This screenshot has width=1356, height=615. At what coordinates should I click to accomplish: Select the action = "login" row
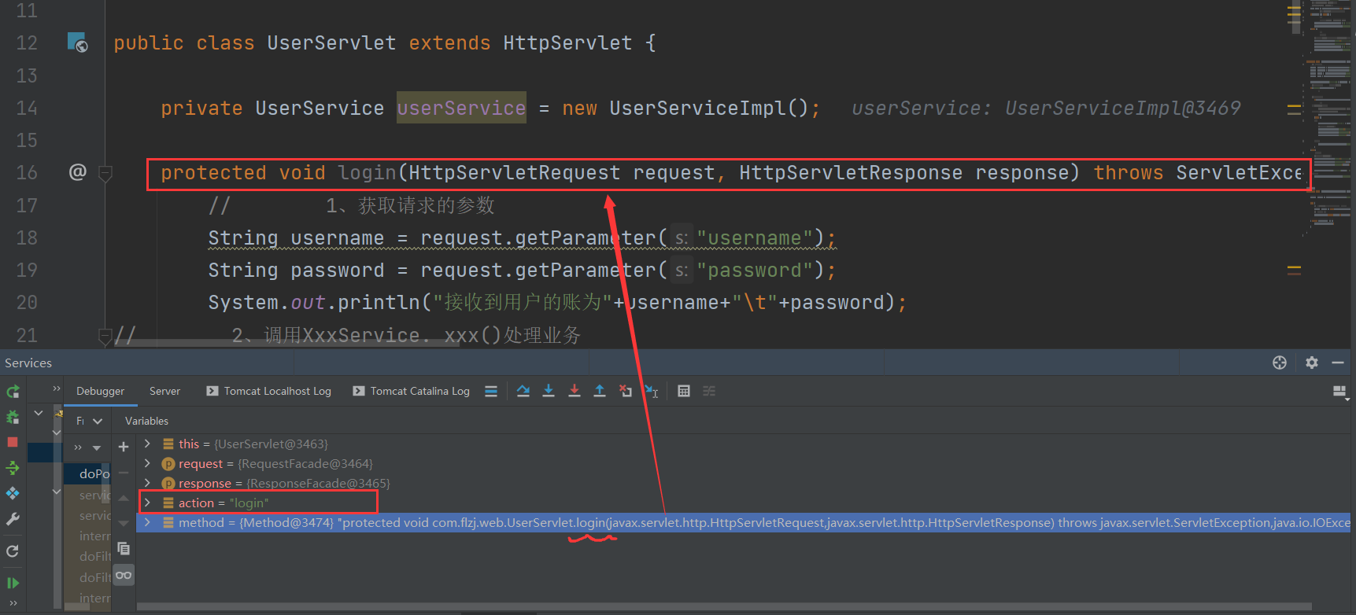744,503
